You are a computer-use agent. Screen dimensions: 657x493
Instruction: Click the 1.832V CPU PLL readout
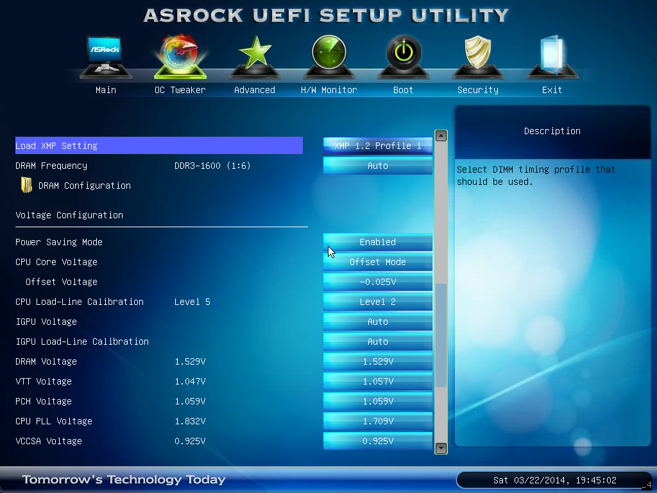(190, 421)
